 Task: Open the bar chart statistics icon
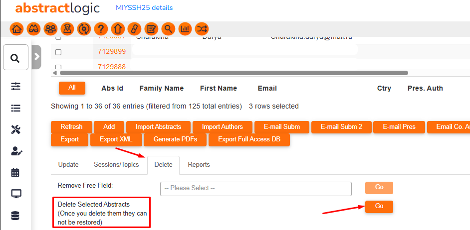click(185, 28)
